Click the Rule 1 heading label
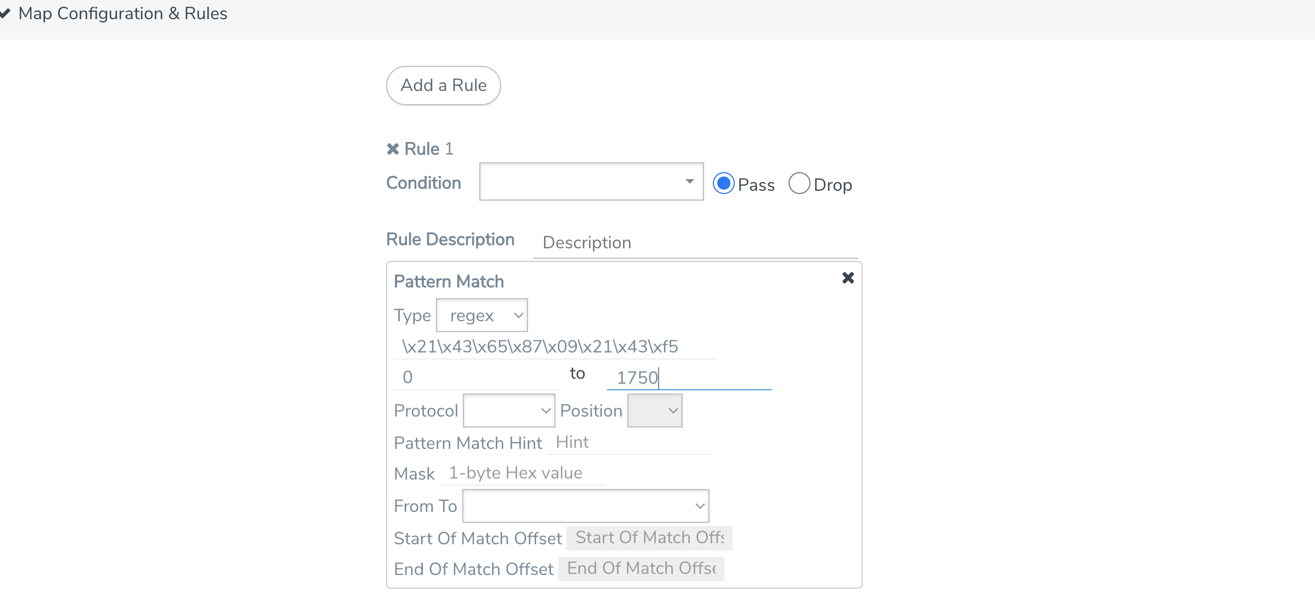Screen dimensions: 1315x615 point(429,149)
